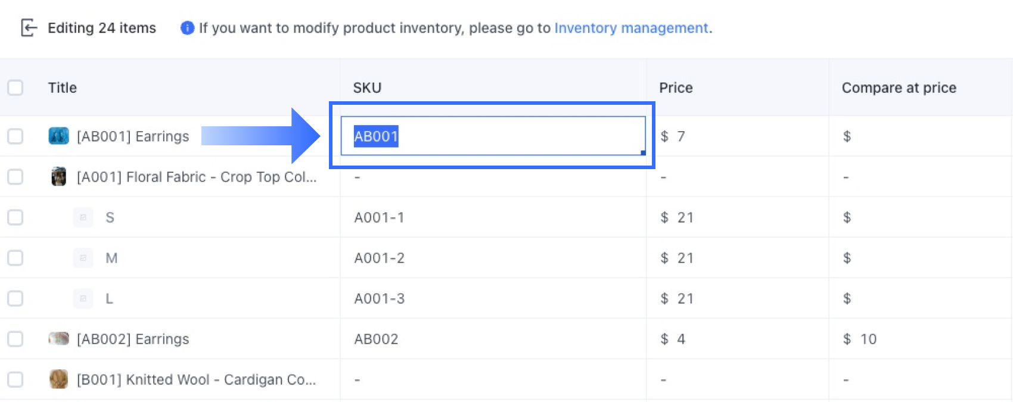Click the variant L placeholder image icon

(x=83, y=298)
